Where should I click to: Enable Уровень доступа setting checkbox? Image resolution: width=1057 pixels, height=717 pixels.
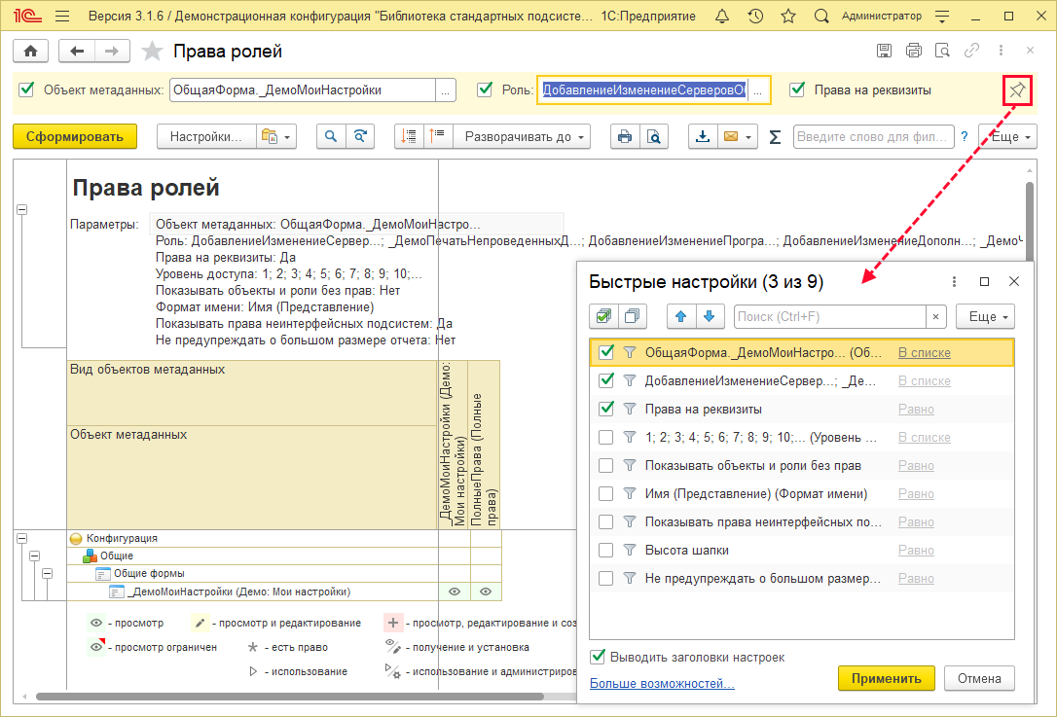(x=606, y=438)
